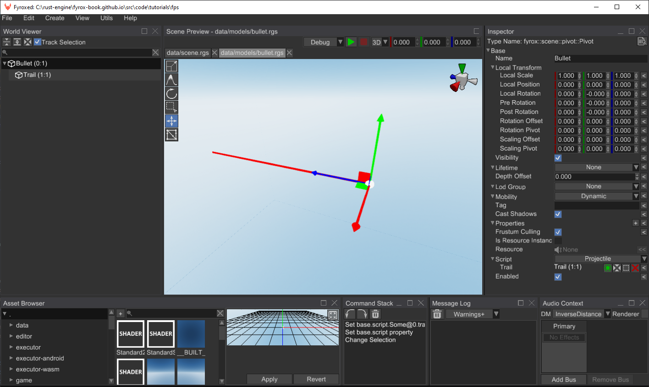Click the Add Bus button
The image size is (649, 387).
coord(564,380)
